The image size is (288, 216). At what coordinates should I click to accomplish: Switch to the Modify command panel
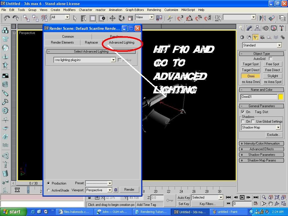(249, 28)
